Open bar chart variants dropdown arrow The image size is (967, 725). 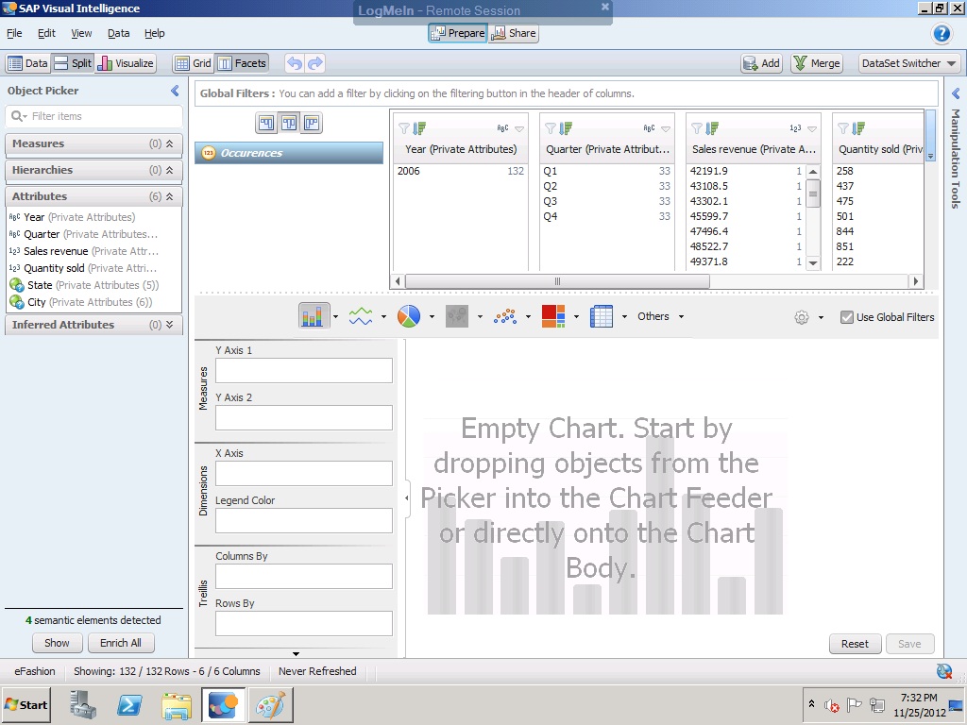[x=335, y=317]
